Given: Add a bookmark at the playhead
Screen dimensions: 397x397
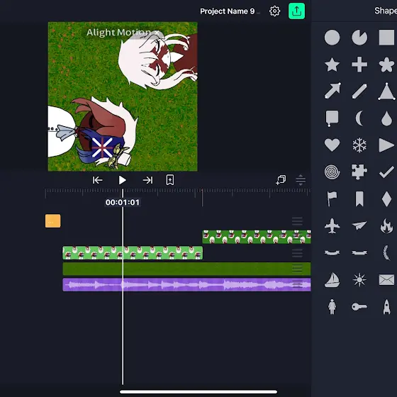Looking at the screenshot, I should 170,180.
